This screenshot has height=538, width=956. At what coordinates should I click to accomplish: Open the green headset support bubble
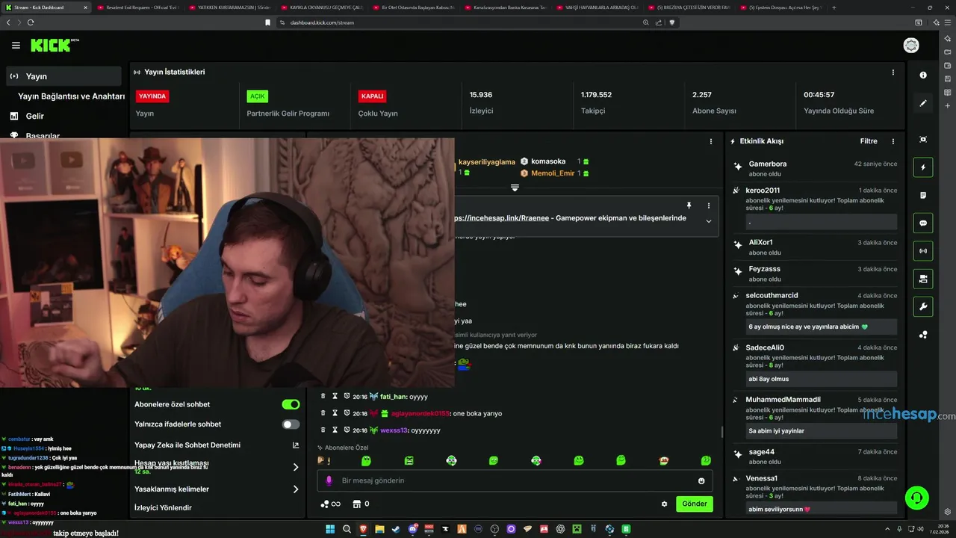pos(916,498)
